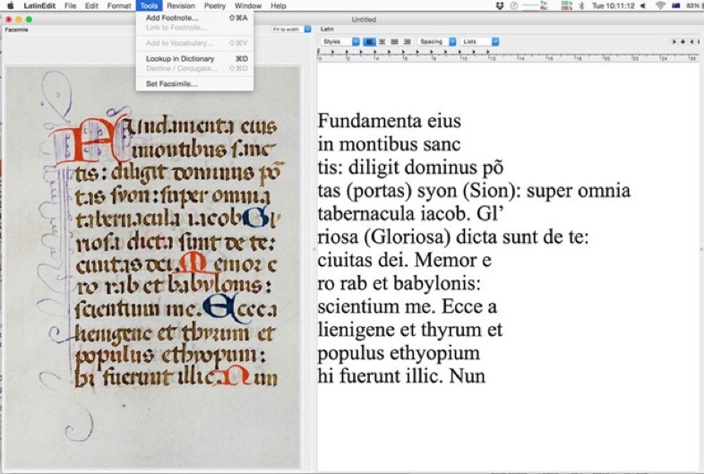Click text line 'populus ethyopium'

coord(399,354)
